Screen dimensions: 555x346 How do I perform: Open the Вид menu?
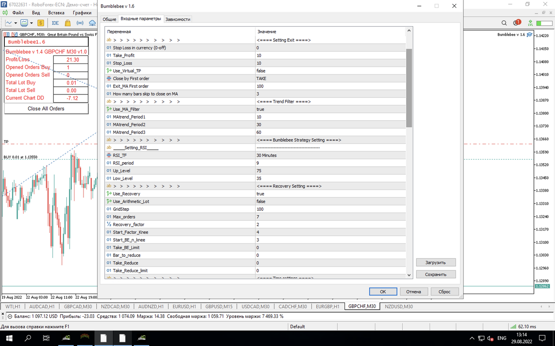click(36, 13)
